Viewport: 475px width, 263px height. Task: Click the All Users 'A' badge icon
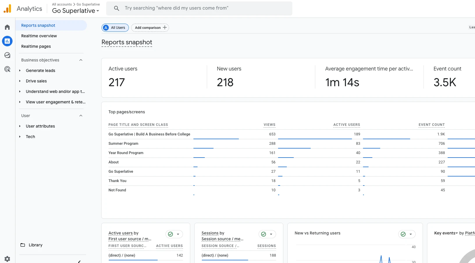point(106,28)
